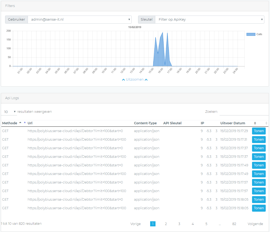Open the results-per-page dropdown showing 10
This screenshot has height=232, width=270.
[x=9, y=112]
